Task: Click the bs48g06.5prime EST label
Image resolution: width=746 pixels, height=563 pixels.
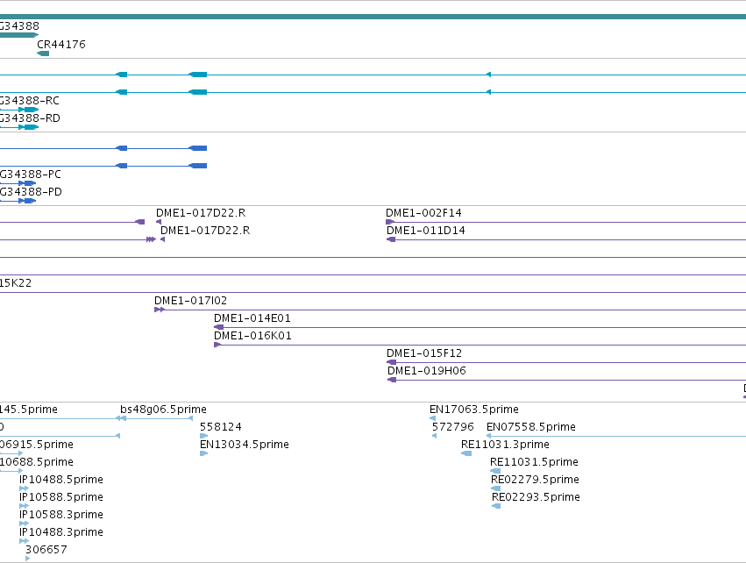Action: [163, 410]
